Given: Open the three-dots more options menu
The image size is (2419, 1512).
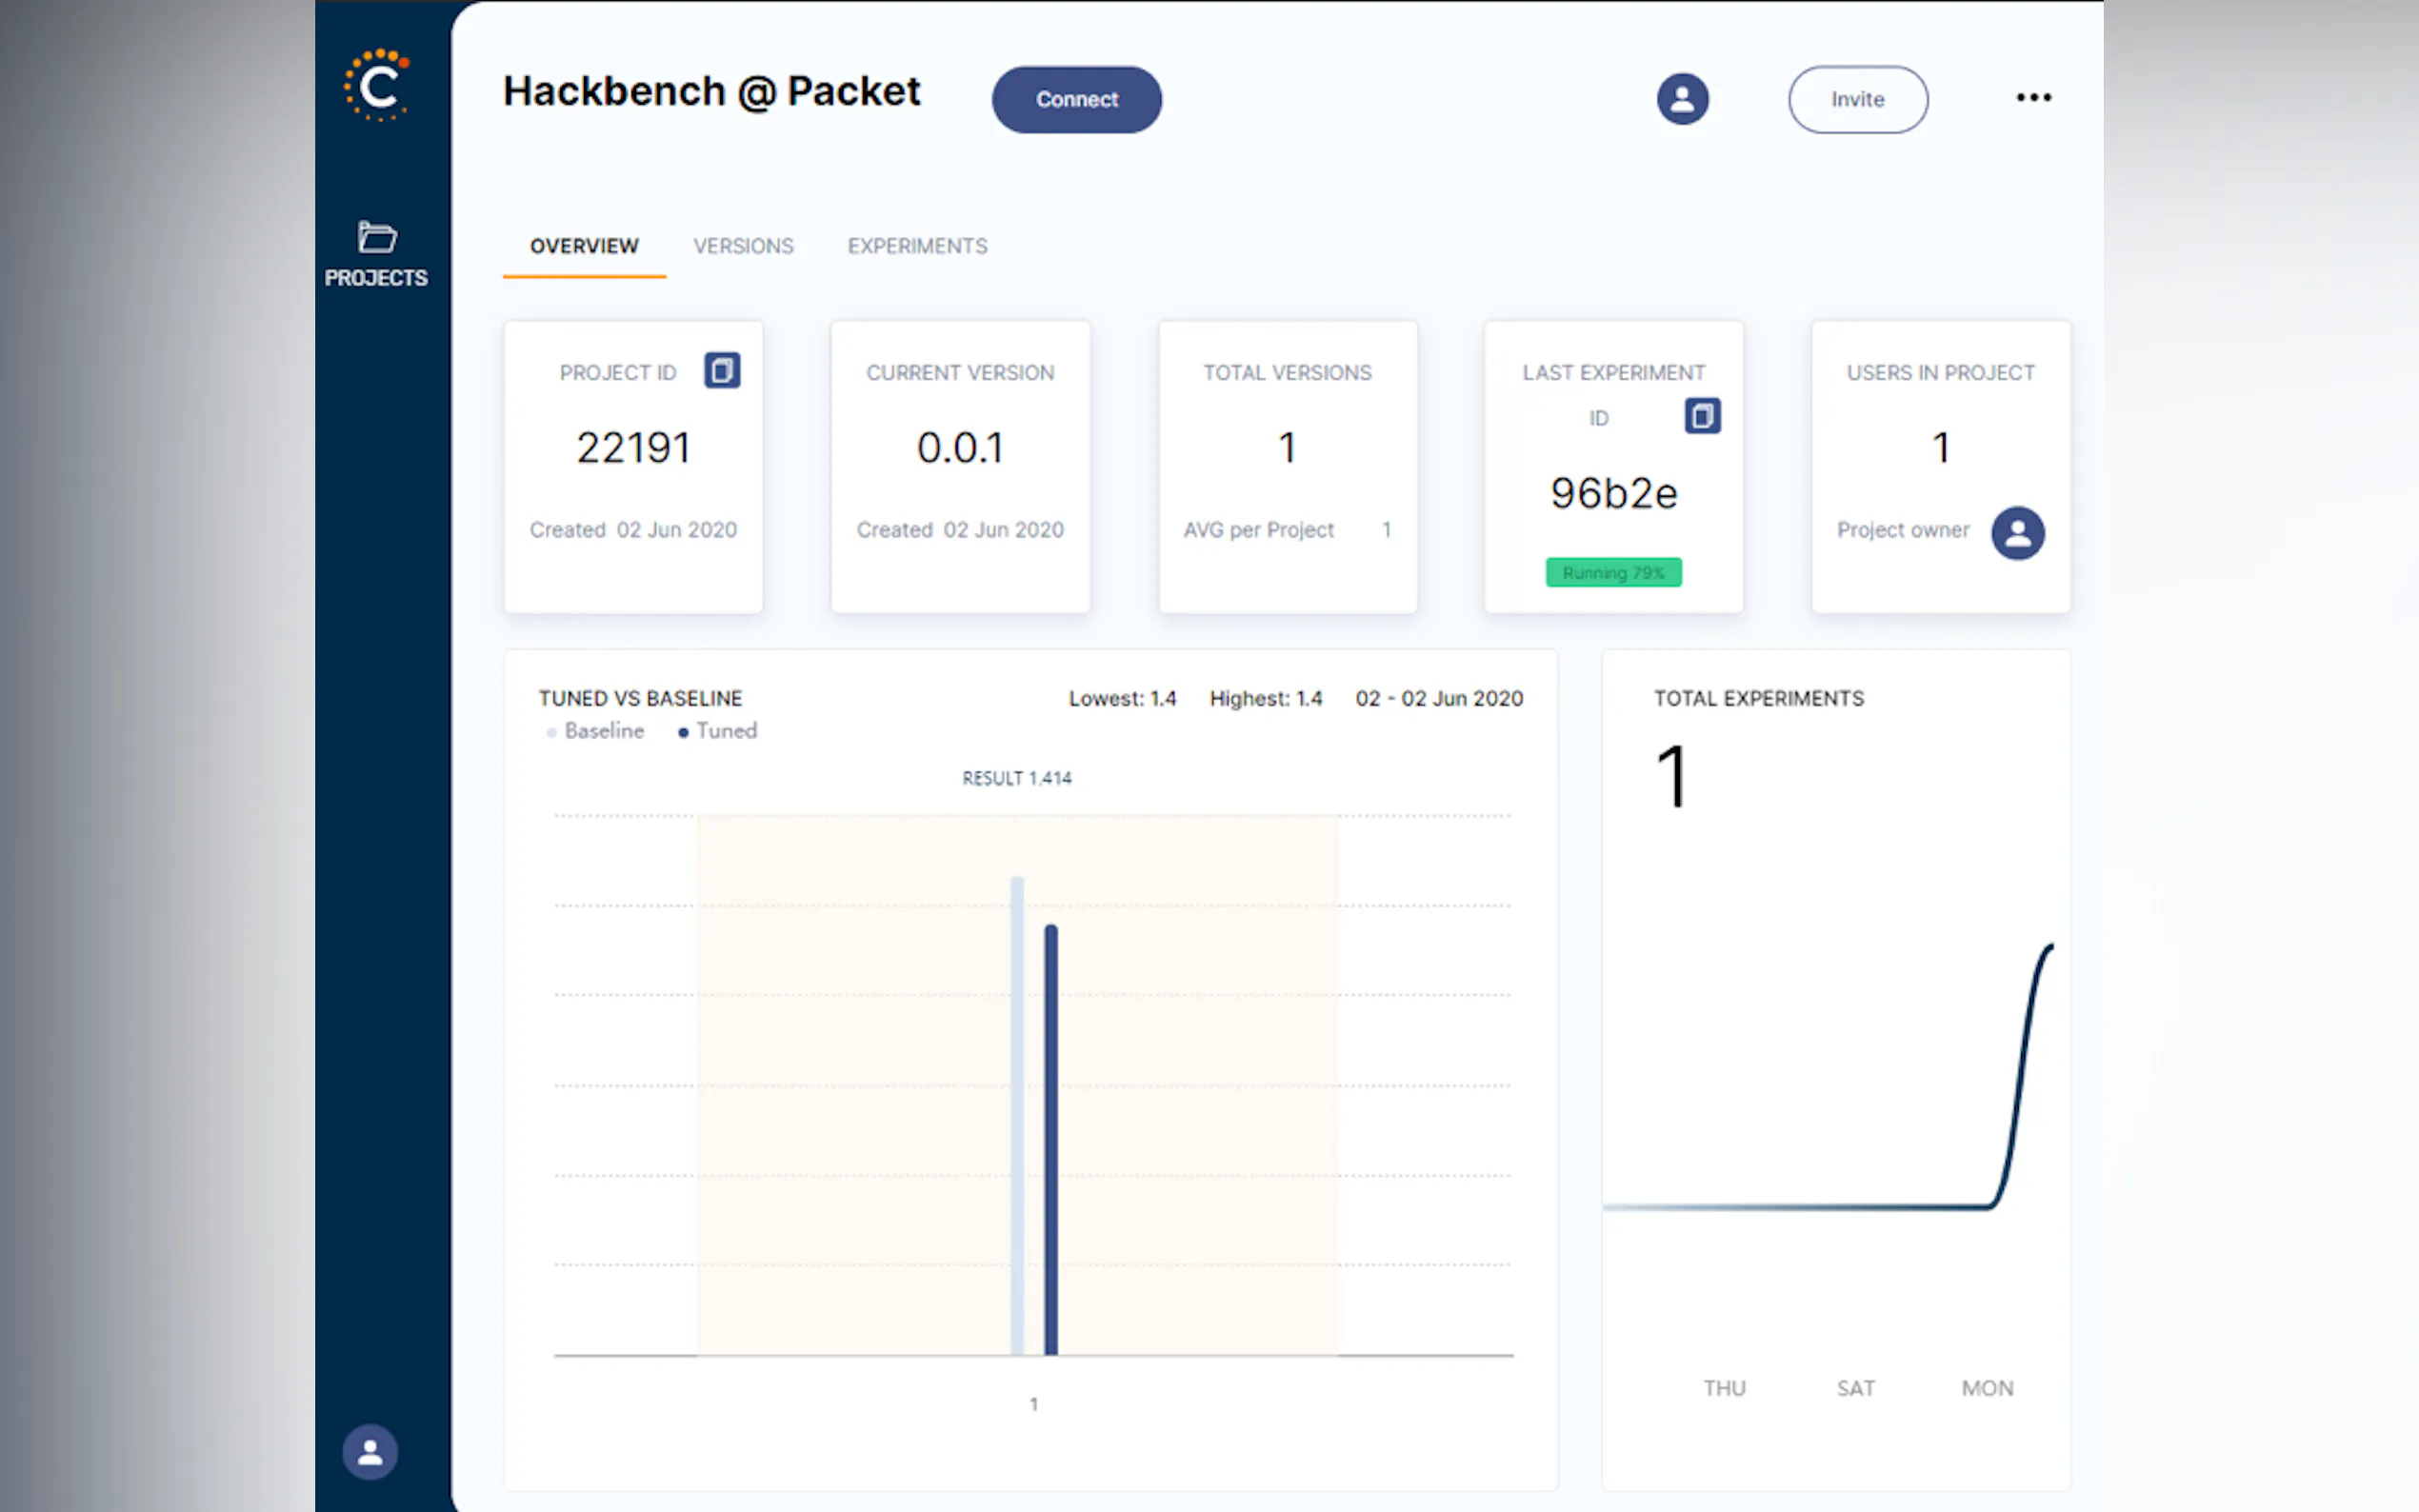Looking at the screenshot, I should coord(2033,98).
